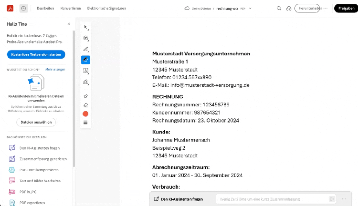This screenshot has height=206, width=358.
Task: Click the sidebar vertical scrollbar
Action: [x=74, y=99]
